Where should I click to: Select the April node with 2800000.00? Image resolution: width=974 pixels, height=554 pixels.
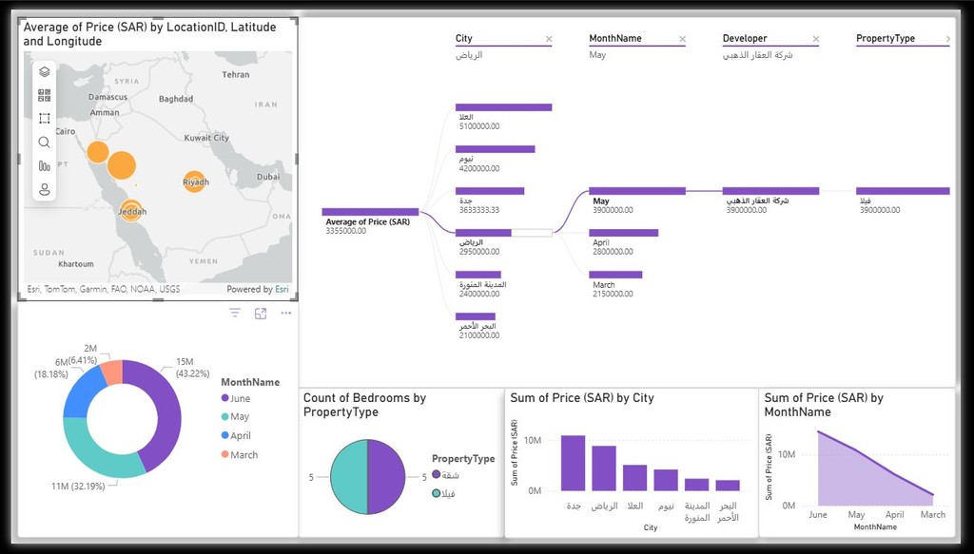(624, 233)
